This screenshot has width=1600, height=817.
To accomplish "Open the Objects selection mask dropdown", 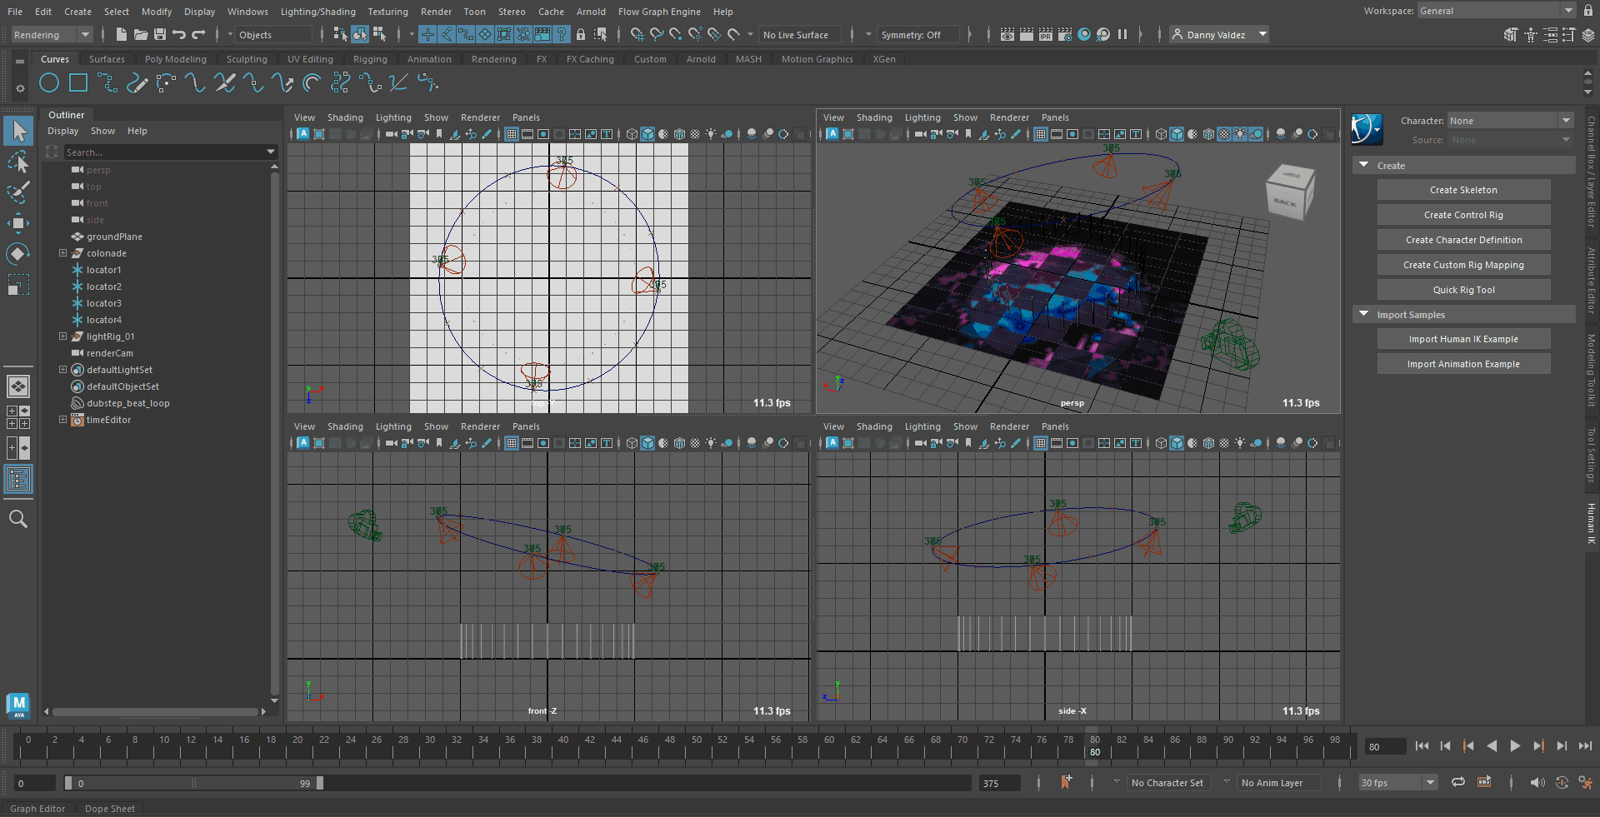I will click(x=273, y=34).
